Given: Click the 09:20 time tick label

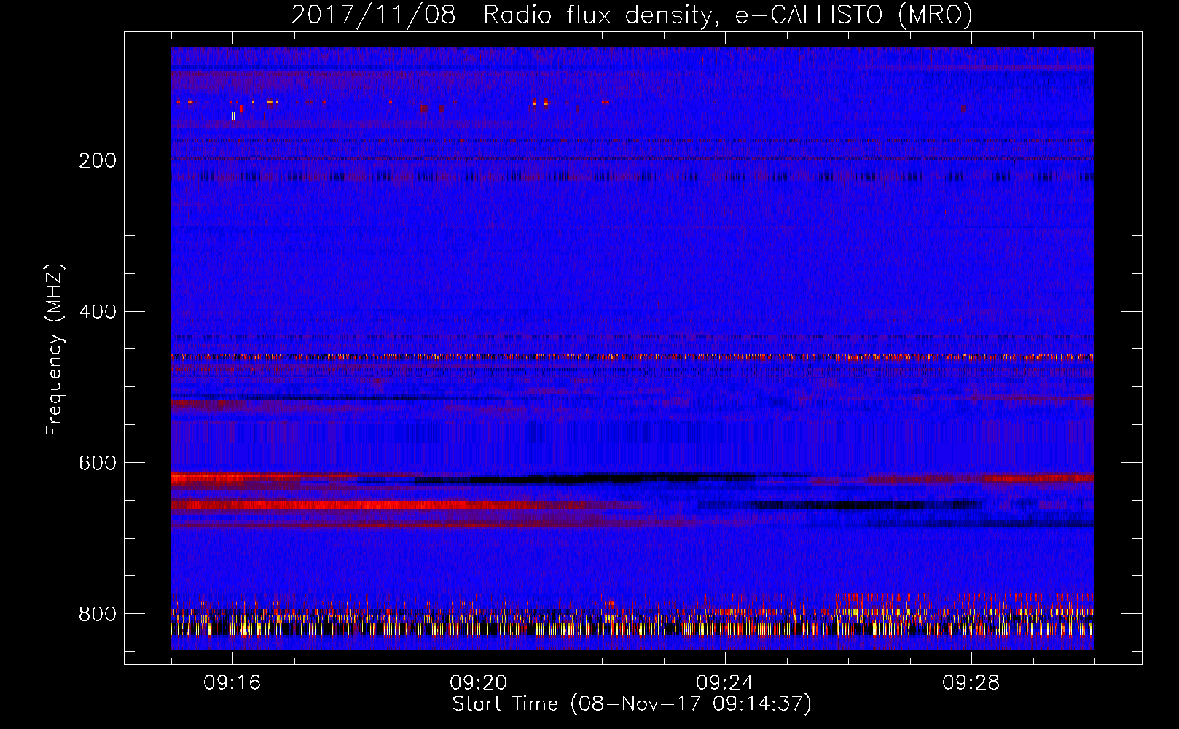Looking at the screenshot, I should tap(479, 683).
